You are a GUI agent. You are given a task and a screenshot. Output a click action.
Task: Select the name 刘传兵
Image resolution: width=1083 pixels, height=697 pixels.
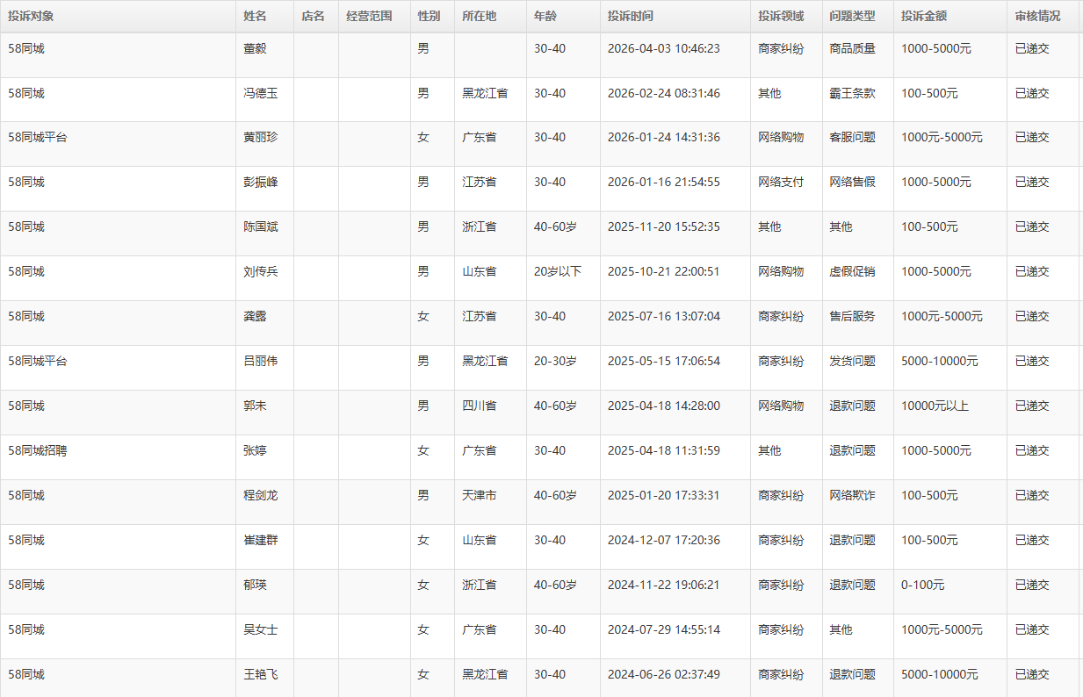261,271
